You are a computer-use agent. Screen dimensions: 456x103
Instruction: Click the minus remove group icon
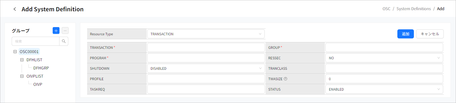click(65, 30)
